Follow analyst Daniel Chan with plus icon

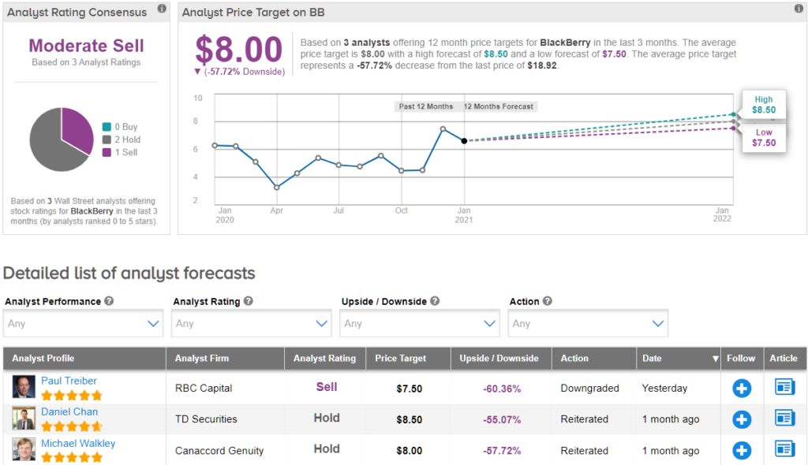[742, 419]
